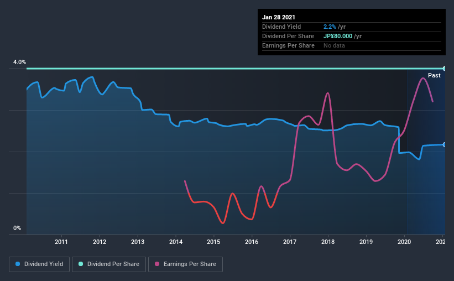
Task: Click the 'Past' label on chart
Action: [x=434, y=76]
